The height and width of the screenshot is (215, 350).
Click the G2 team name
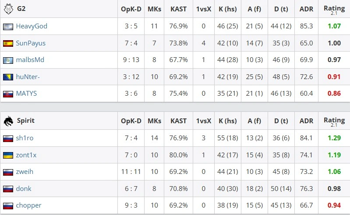tap(21, 9)
